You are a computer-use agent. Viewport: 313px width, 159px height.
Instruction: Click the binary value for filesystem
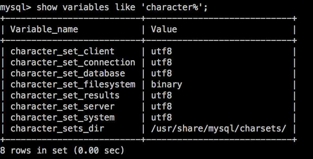166,85
